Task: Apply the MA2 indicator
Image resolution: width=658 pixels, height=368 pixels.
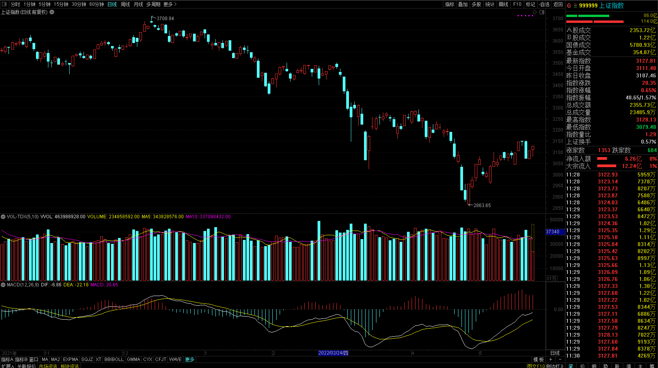Action: 56,359
